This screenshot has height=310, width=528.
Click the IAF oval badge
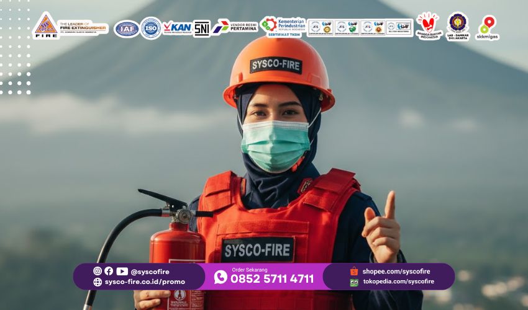[127, 29]
